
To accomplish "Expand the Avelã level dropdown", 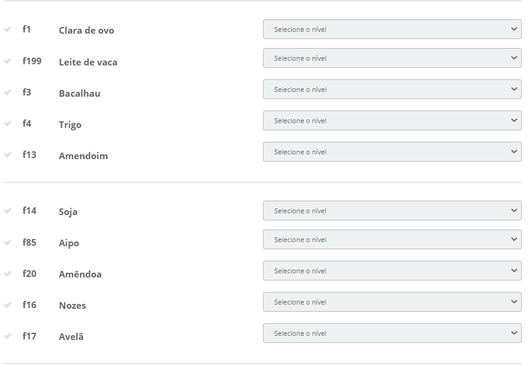I will 392,333.
